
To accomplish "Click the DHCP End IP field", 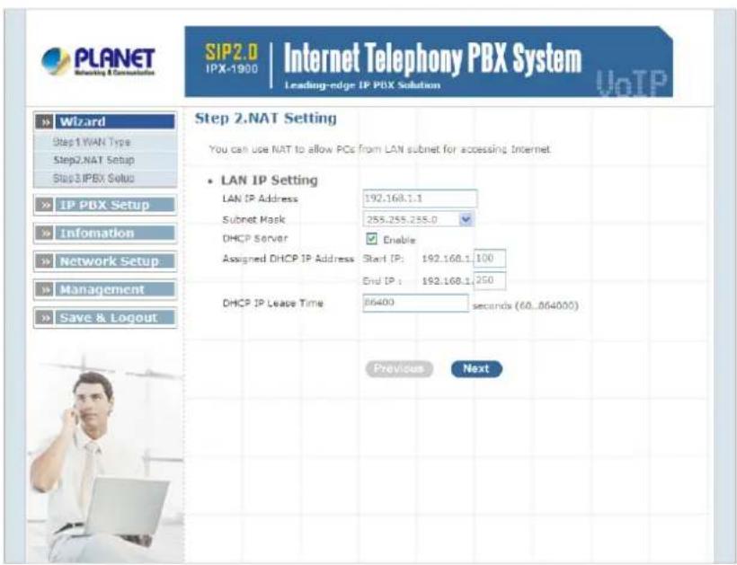I will tap(489, 280).
